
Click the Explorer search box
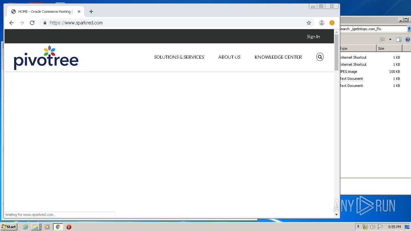tap(373, 29)
